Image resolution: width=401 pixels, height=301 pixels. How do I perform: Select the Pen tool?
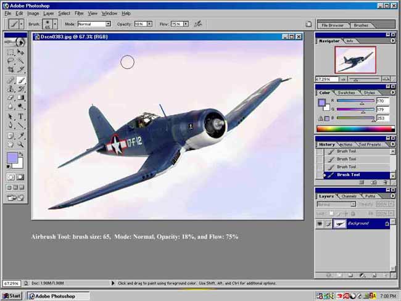[x=10, y=125]
